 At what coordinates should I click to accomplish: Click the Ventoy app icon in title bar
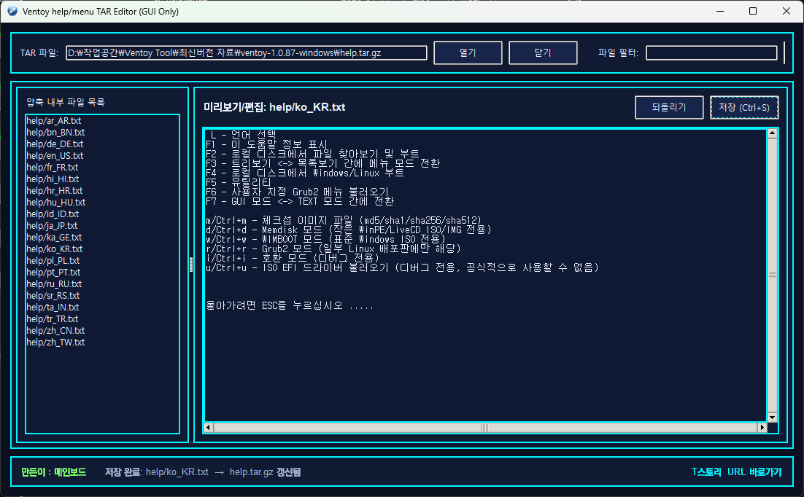[12, 11]
